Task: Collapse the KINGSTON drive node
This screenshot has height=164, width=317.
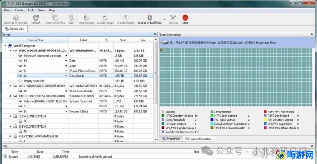Action: coord(10,96)
